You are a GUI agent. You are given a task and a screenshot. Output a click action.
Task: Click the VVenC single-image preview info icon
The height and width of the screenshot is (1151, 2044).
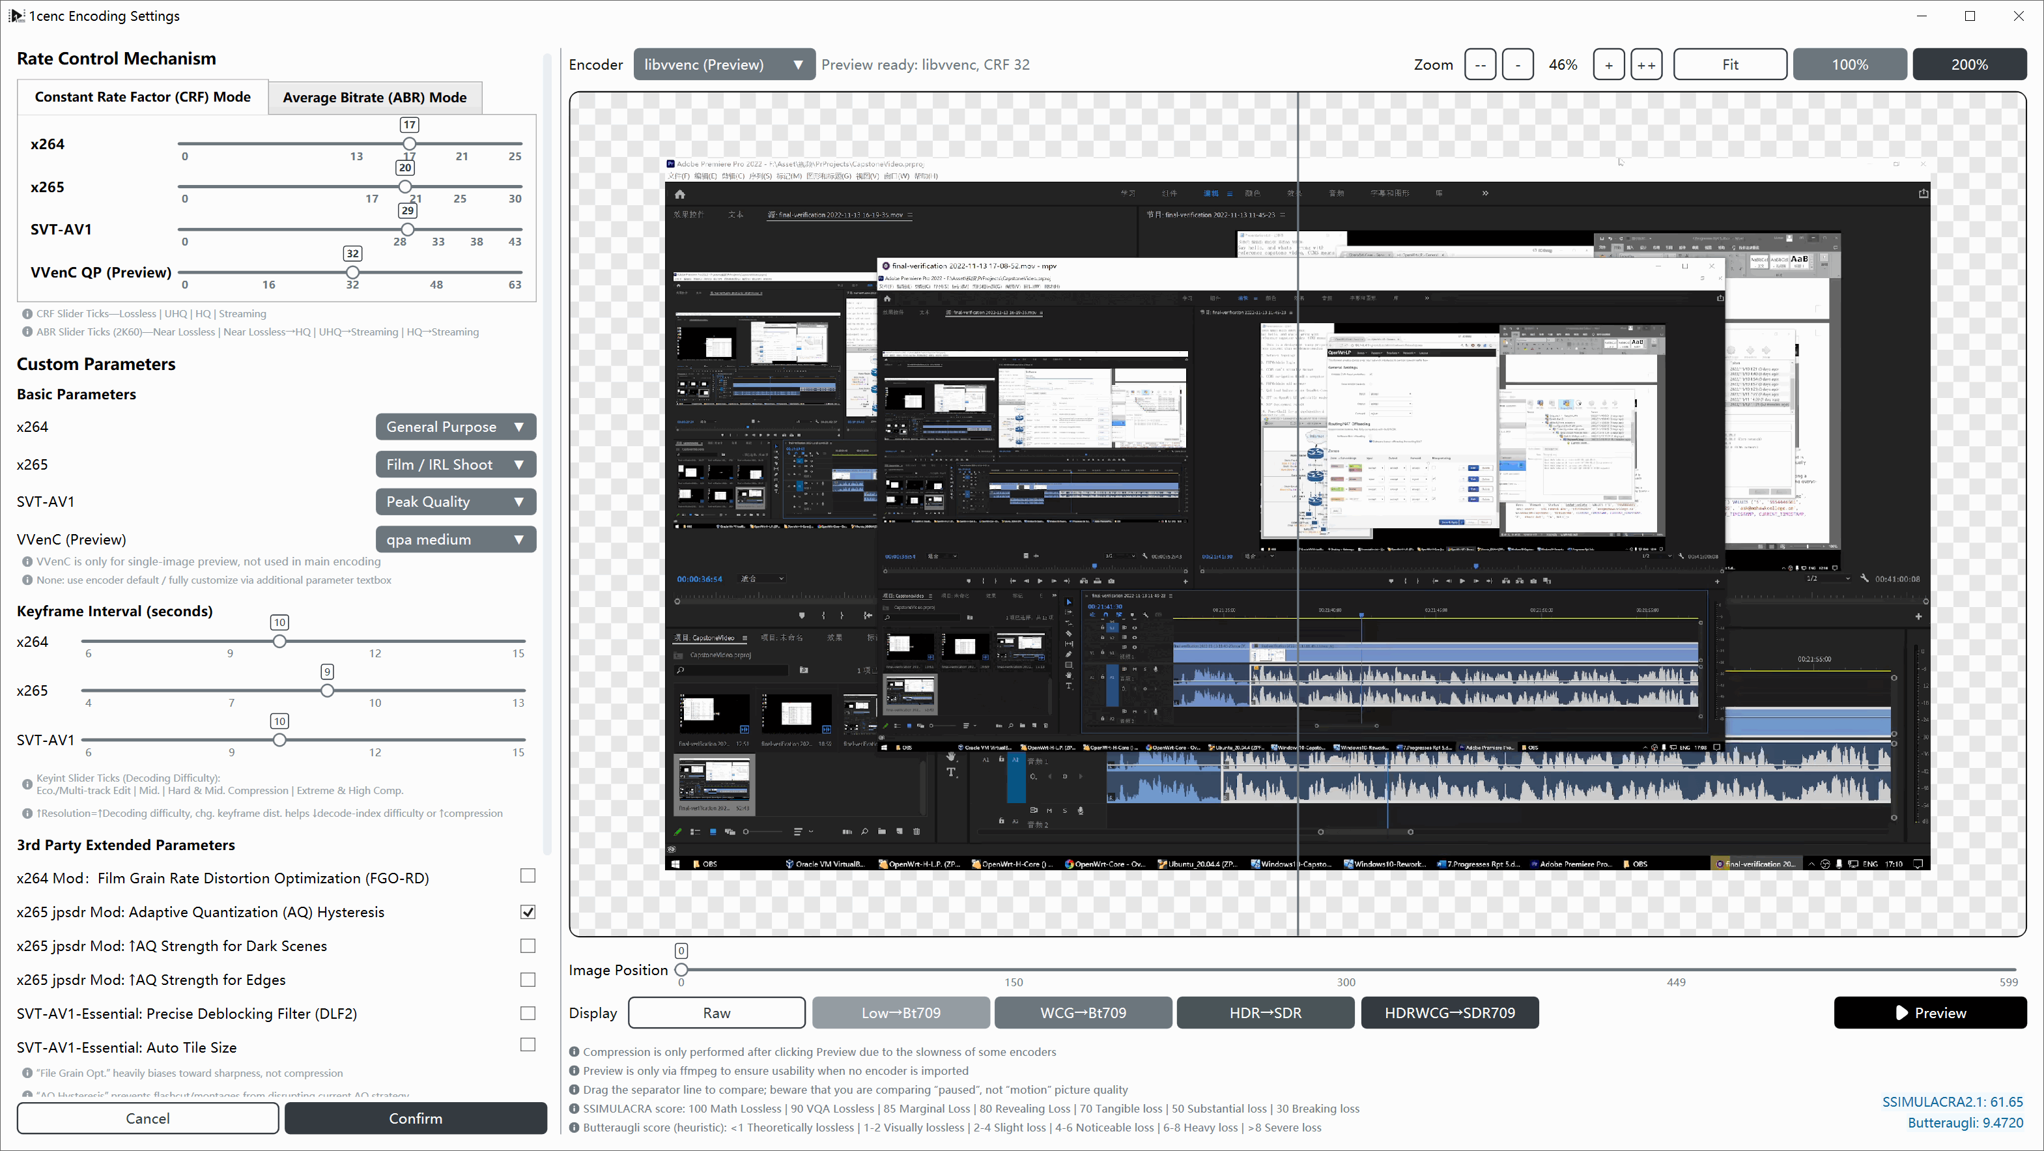27,561
